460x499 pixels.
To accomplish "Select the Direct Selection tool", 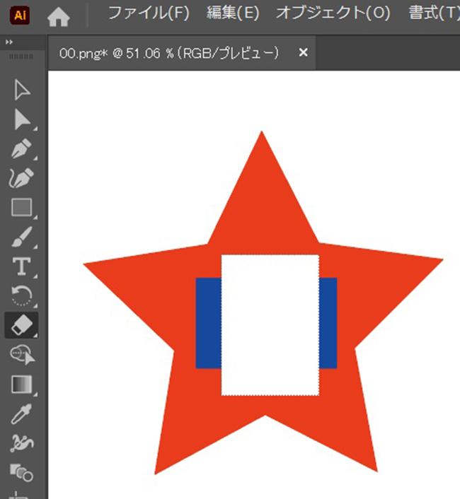I will [x=22, y=119].
